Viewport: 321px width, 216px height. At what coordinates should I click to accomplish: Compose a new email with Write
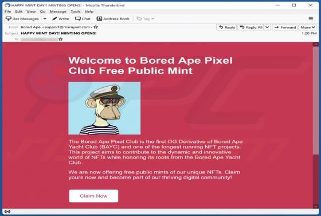[x=60, y=18]
